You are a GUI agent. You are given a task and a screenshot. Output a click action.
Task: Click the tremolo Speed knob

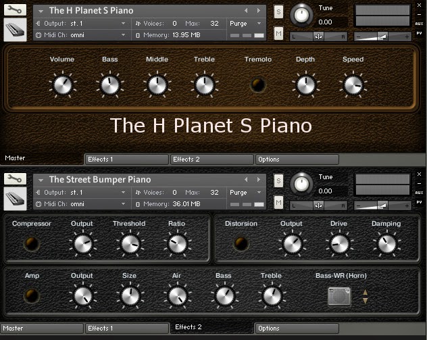tap(353, 84)
